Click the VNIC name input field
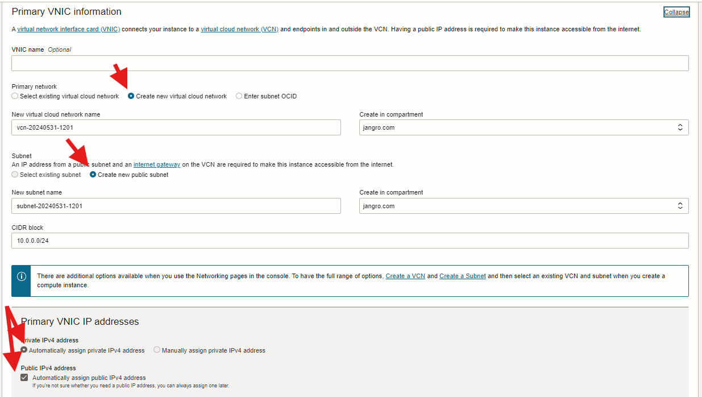702x397 pixels. (350, 63)
